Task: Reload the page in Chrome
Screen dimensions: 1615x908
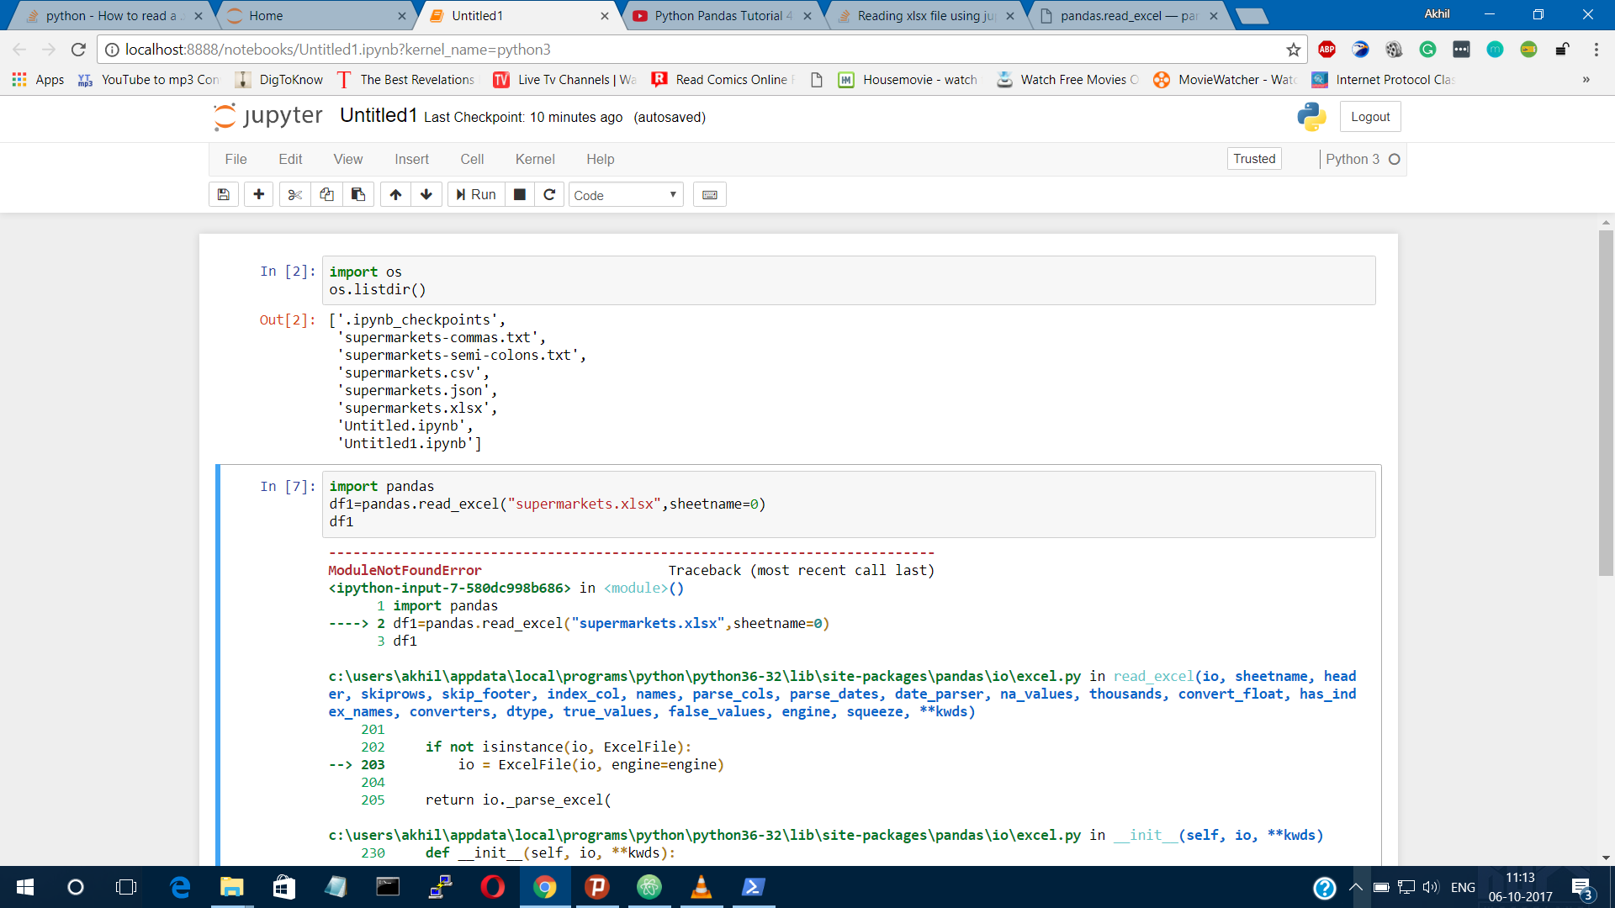Action: (x=78, y=50)
